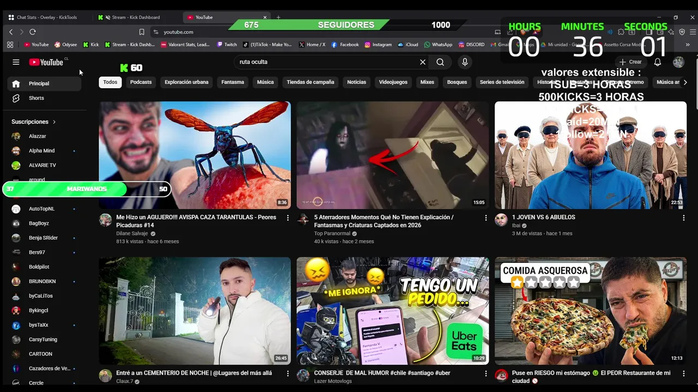Select the Música filter chip

(265, 82)
